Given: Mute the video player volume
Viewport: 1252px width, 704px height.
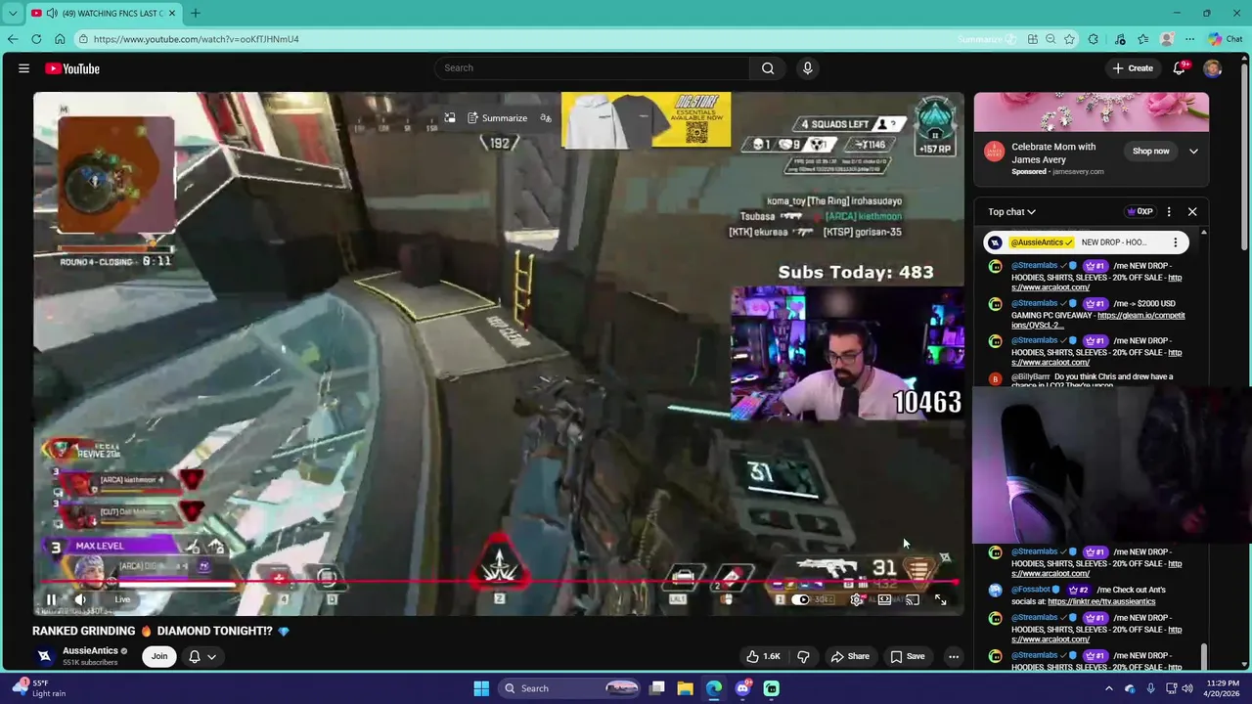Looking at the screenshot, I should click(80, 599).
